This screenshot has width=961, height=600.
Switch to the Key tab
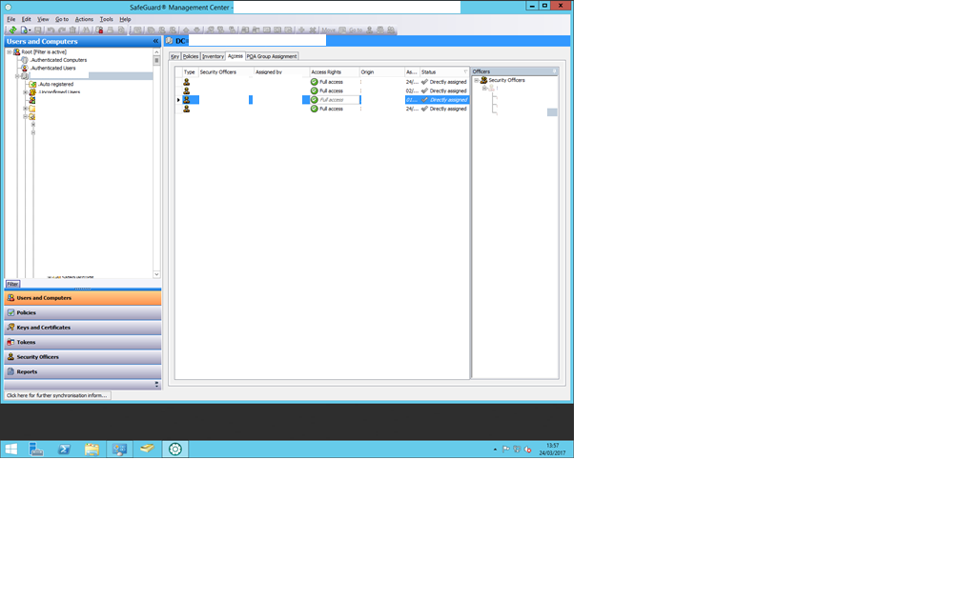coord(174,56)
